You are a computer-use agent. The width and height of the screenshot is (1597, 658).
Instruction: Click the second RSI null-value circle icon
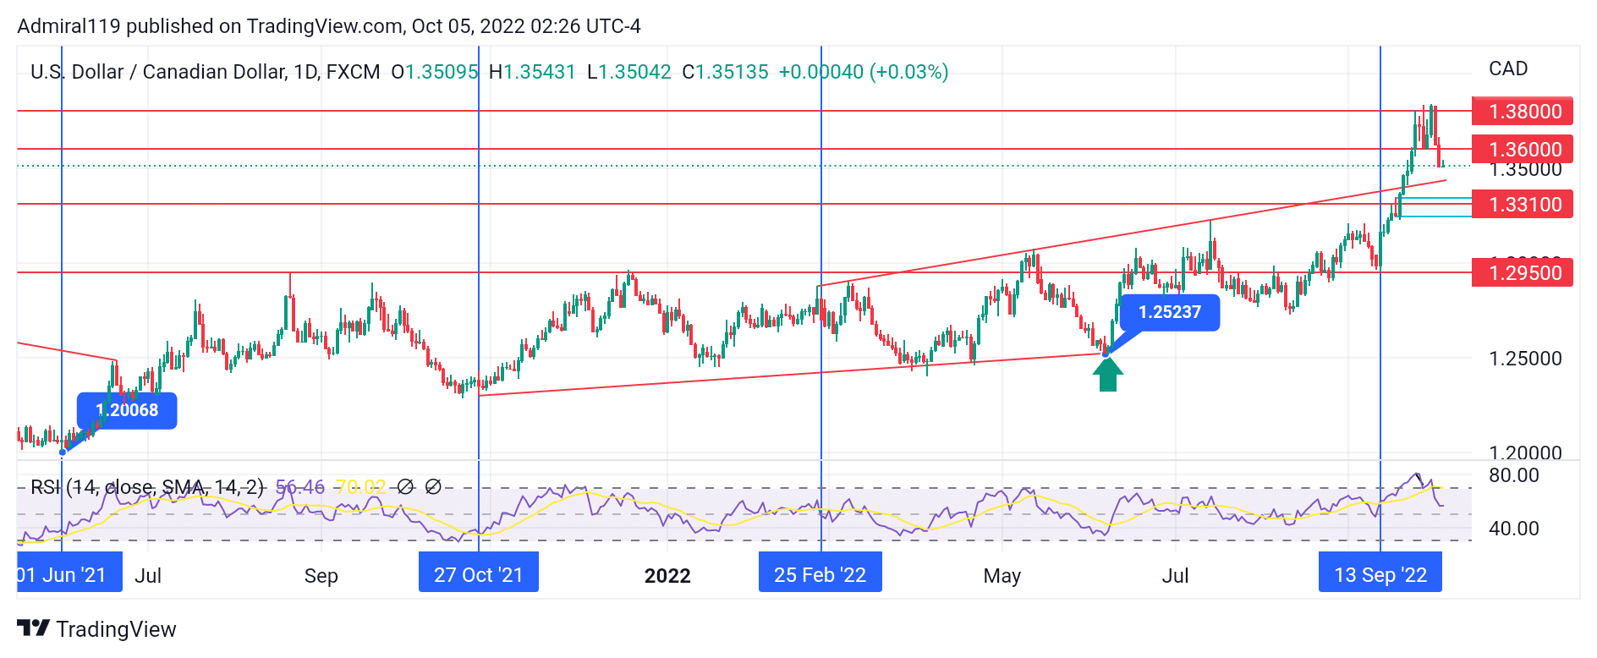coord(432,486)
